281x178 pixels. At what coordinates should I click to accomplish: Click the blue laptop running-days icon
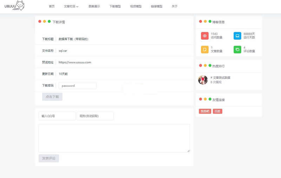(x=237, y=36)
